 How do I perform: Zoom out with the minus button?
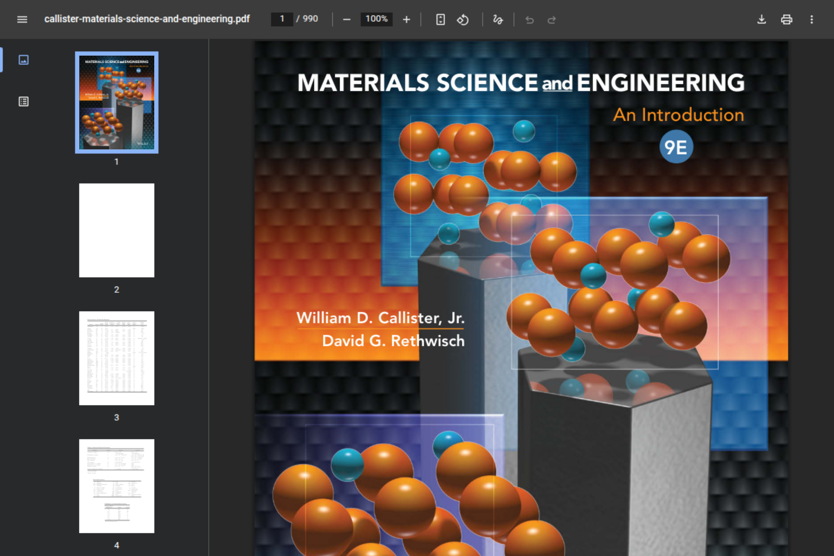tap(346, 19)
